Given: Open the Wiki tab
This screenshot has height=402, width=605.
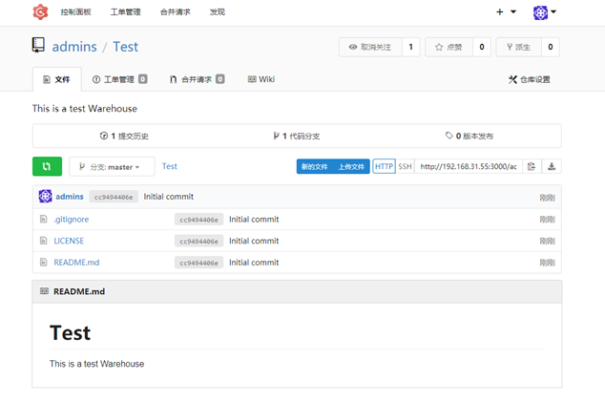Looking at the screenshot, I should pyautogui.click(x=261, y=79).
